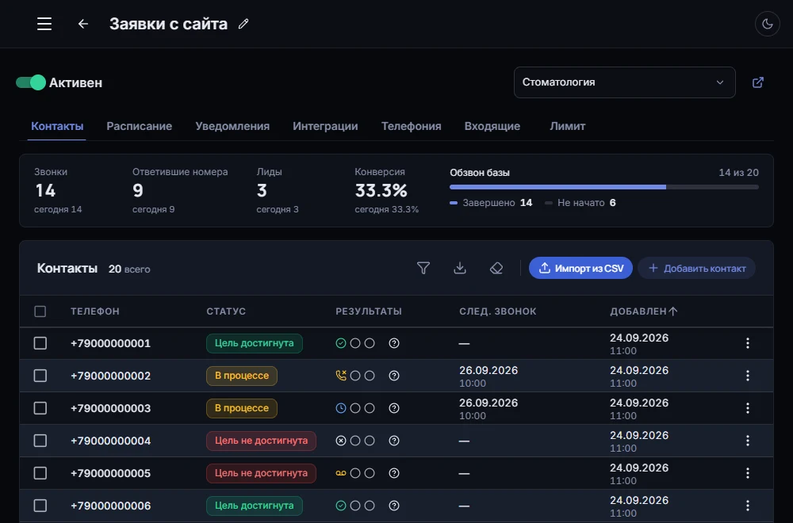Switch theme with the moon icon
793x523 pixels.
pyautogui.click(x=767, y=24)
